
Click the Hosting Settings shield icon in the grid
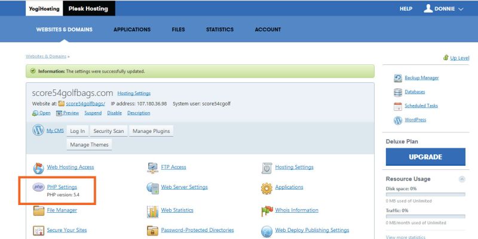[x=266, y=168]
